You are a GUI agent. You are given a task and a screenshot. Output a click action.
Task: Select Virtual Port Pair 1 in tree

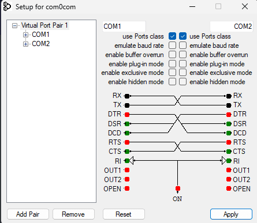(44, 25)
